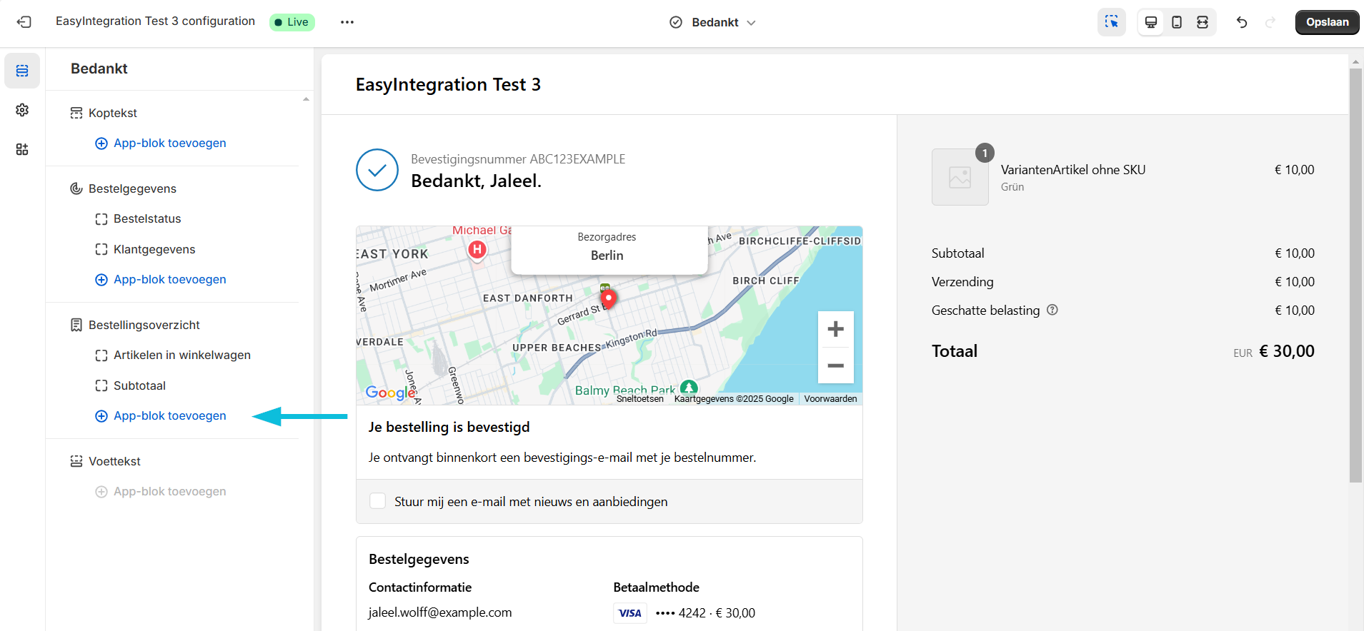Save changes with Opslaan button
1364x631 pixels.
1327,22
